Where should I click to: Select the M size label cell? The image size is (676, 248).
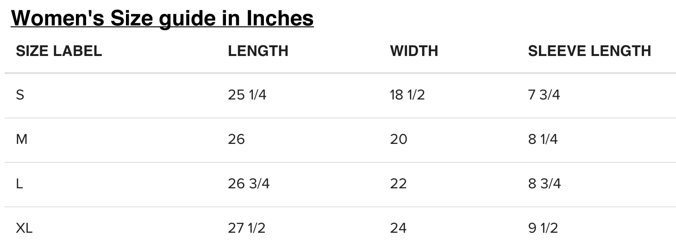(x=22, y=139)
